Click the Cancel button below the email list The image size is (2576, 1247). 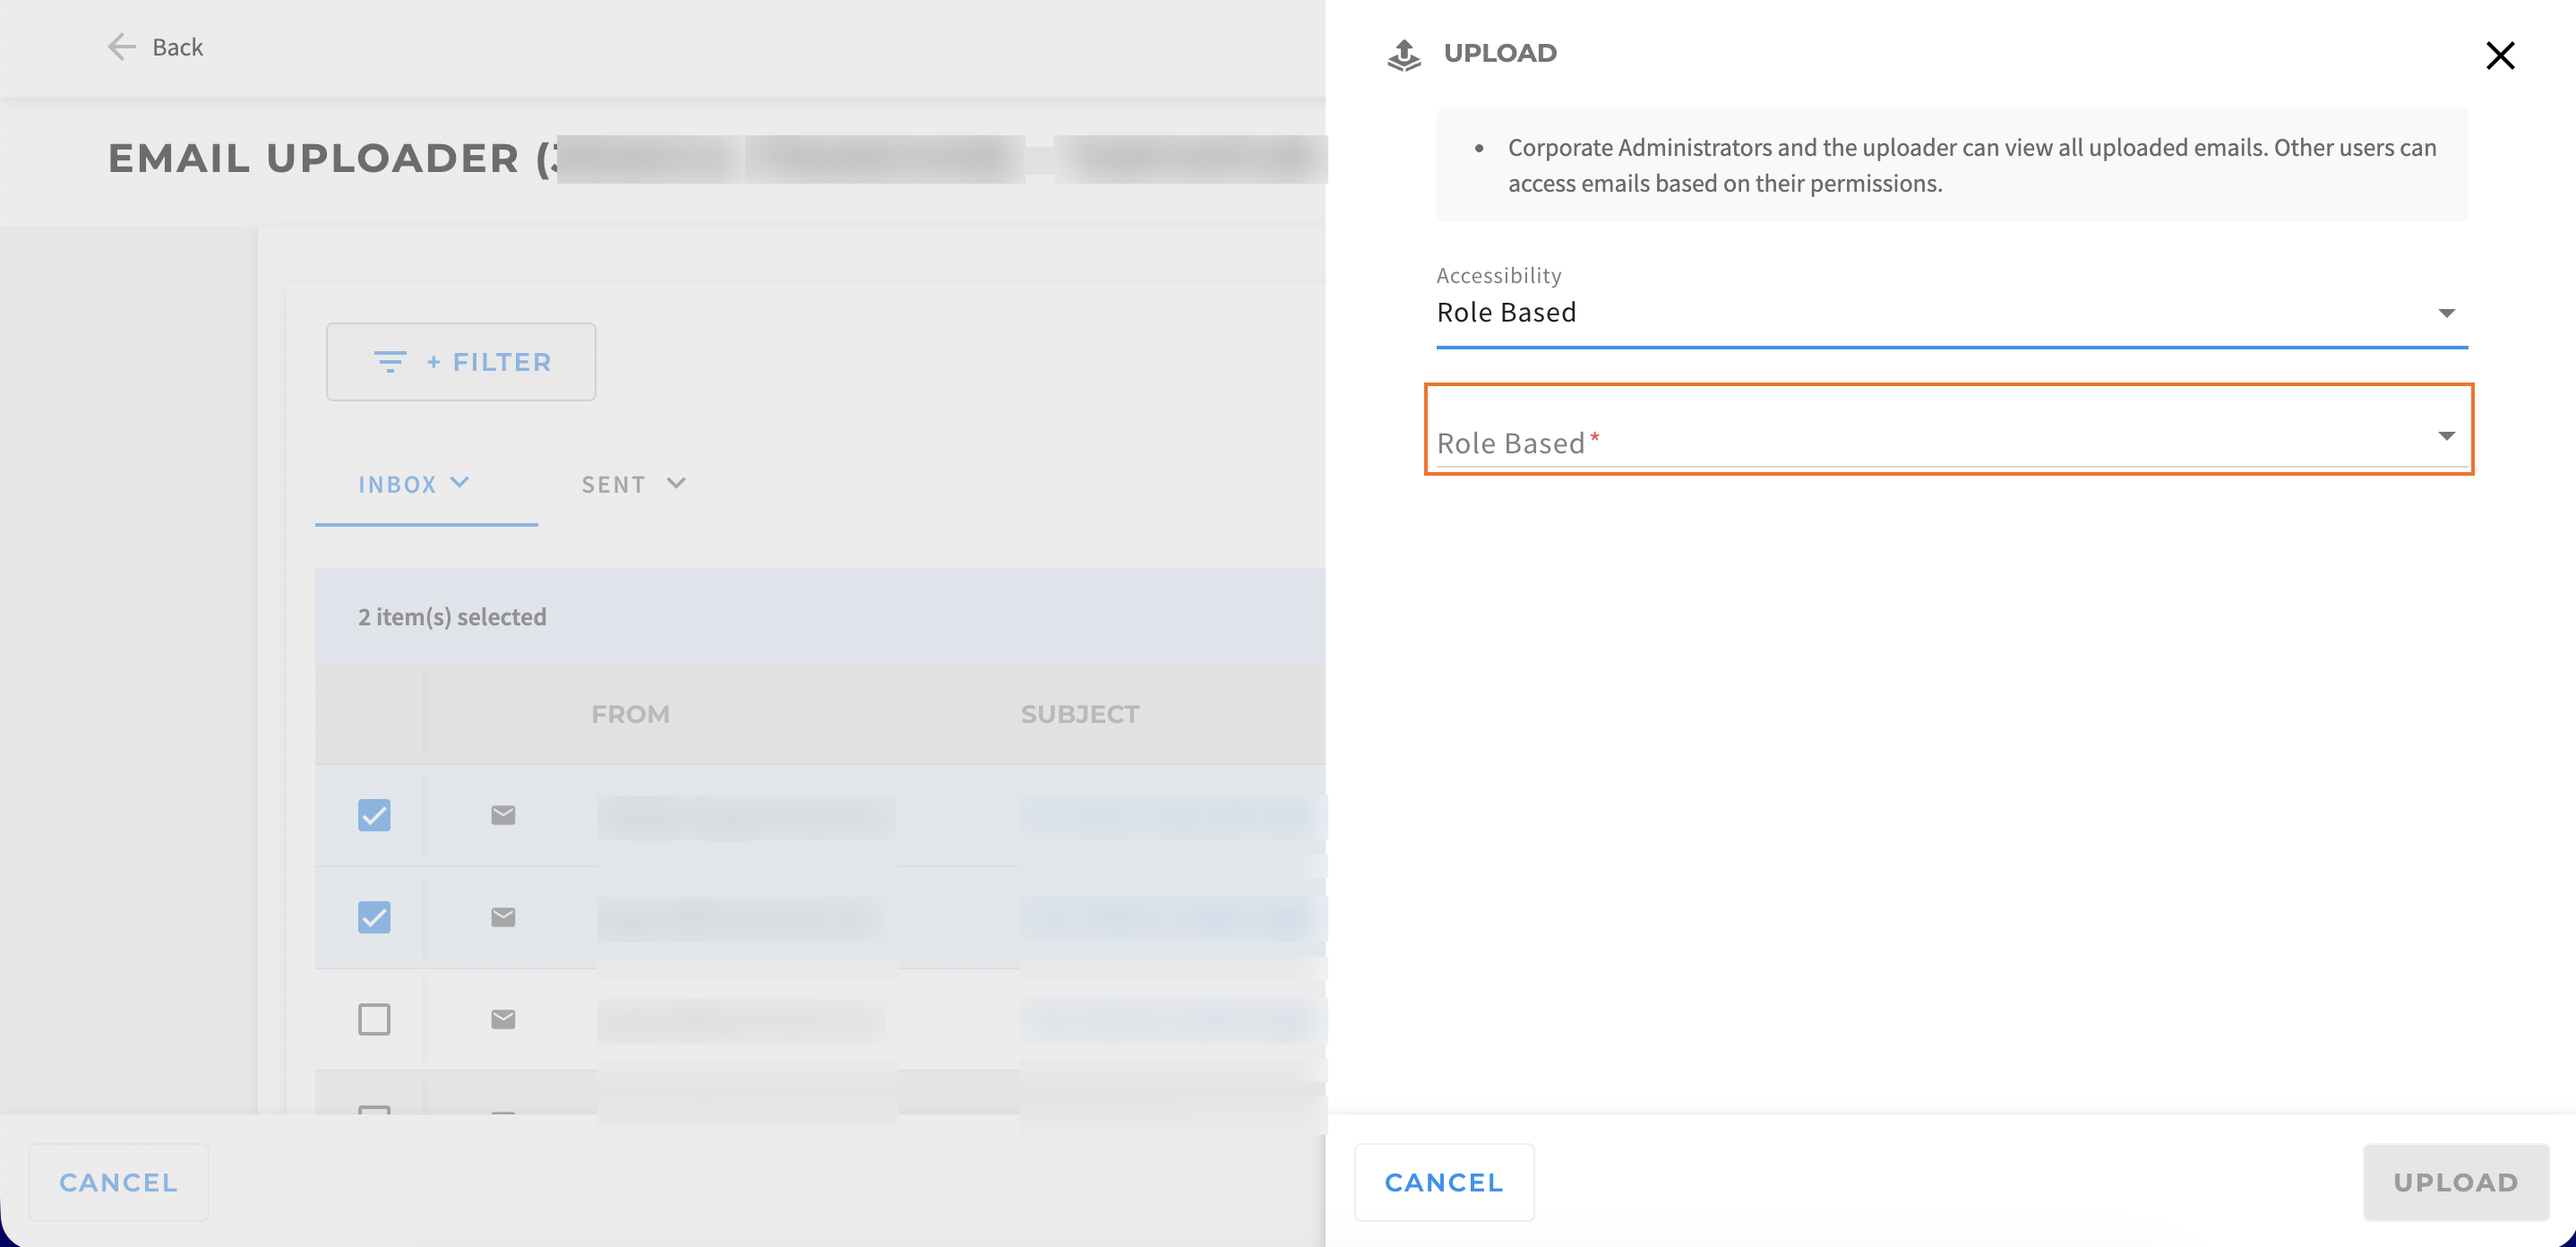[118, 1182]
